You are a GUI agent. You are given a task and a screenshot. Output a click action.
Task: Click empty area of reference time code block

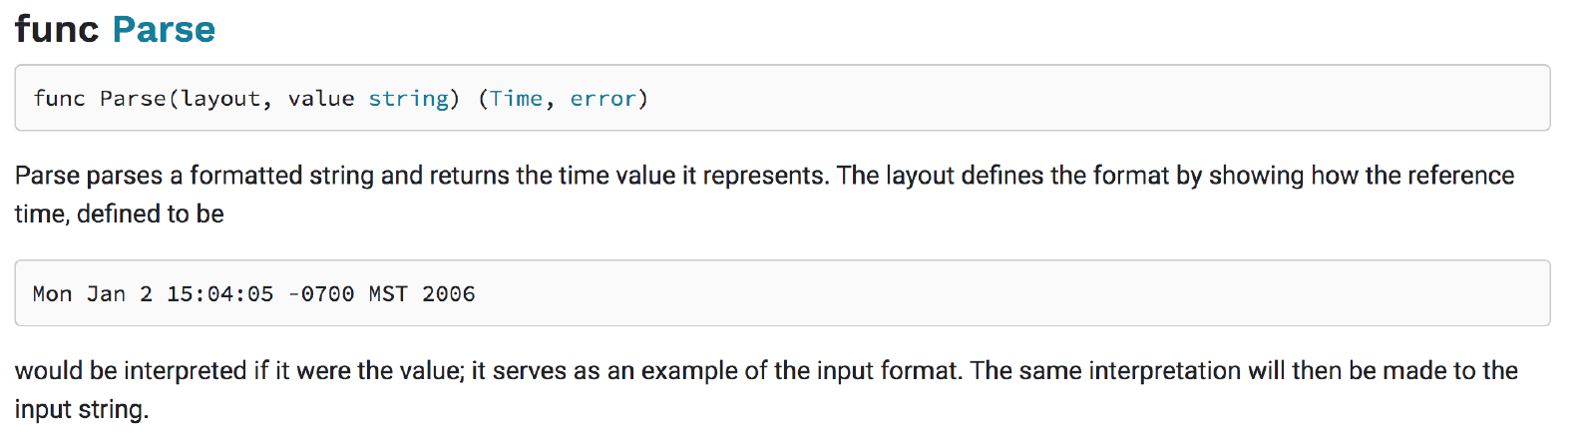tap(997, 293)
